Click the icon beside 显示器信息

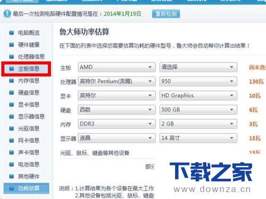click(x=12, y=117)
